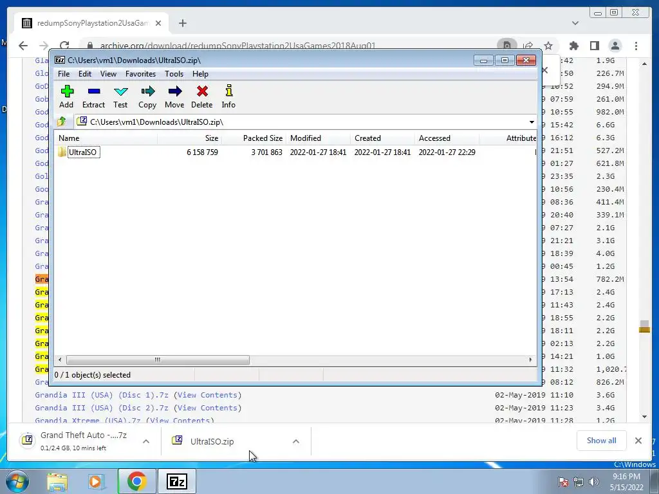
Task: Click the share page icon in address bar
Action: click(x=528, y=46)
